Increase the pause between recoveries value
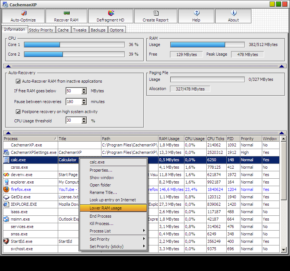290x271 pixels. coord(84,100)
